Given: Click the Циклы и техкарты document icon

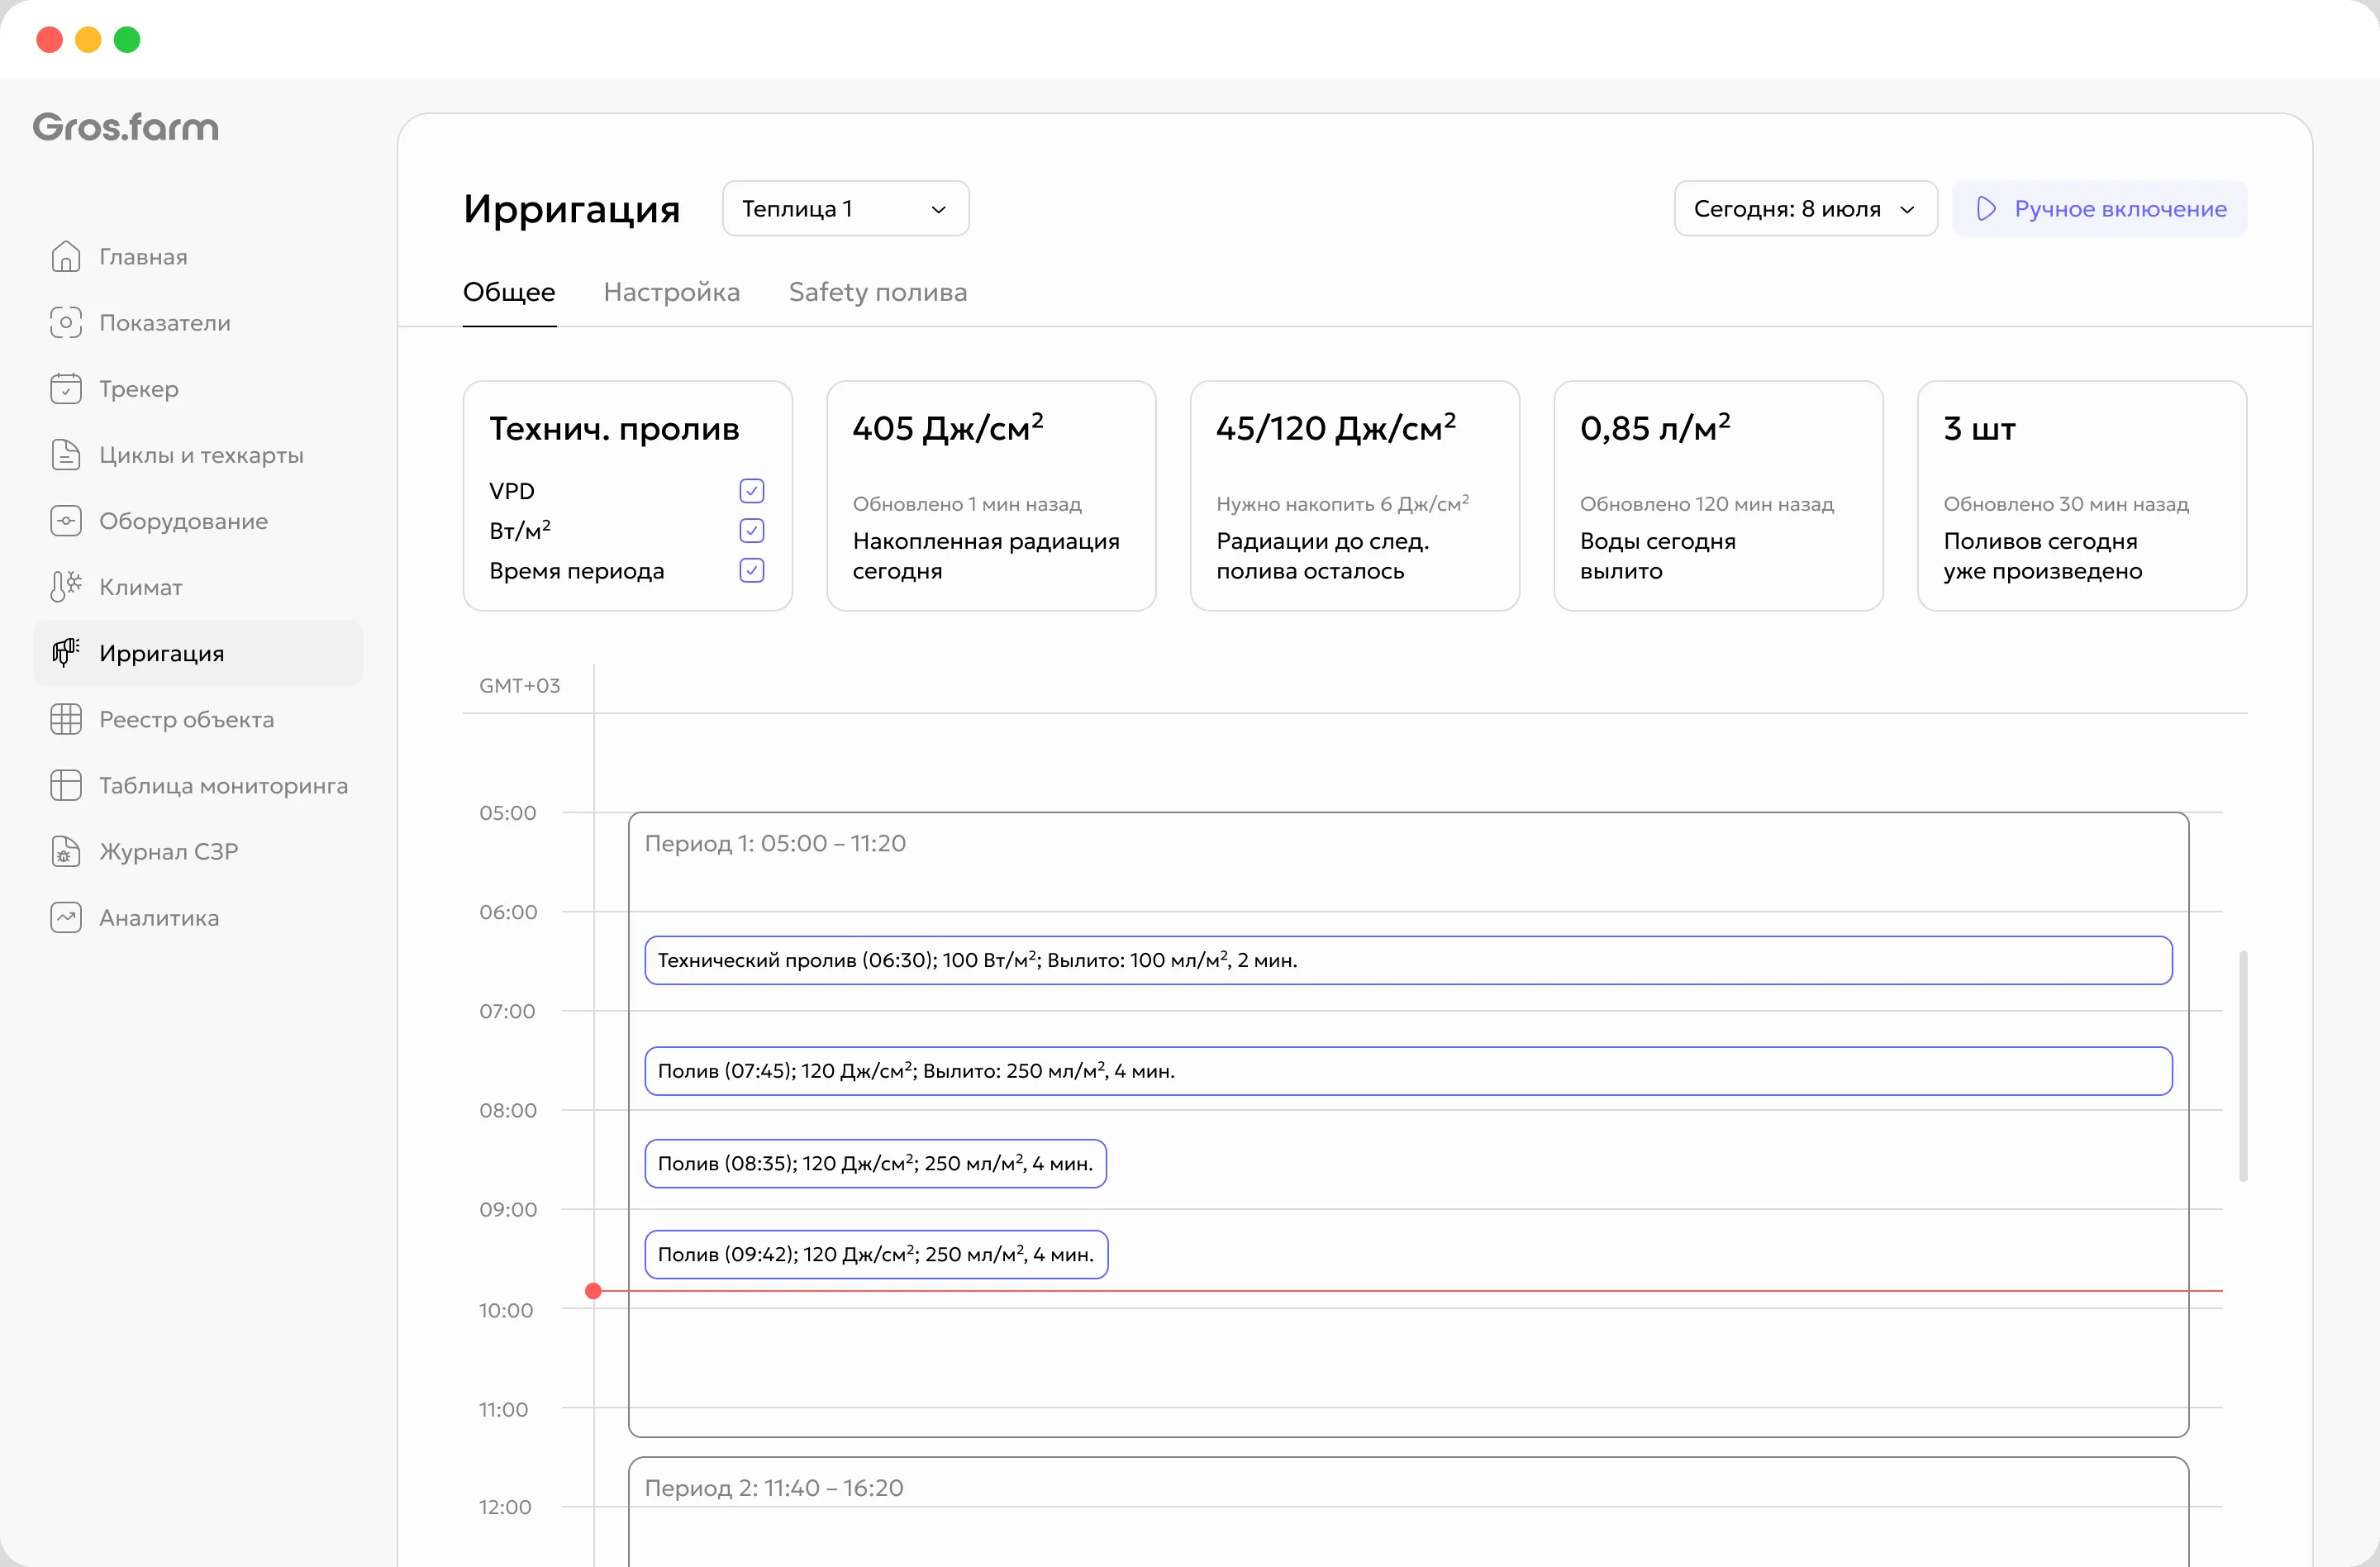Looking at the screenshot, I should 66,455.
